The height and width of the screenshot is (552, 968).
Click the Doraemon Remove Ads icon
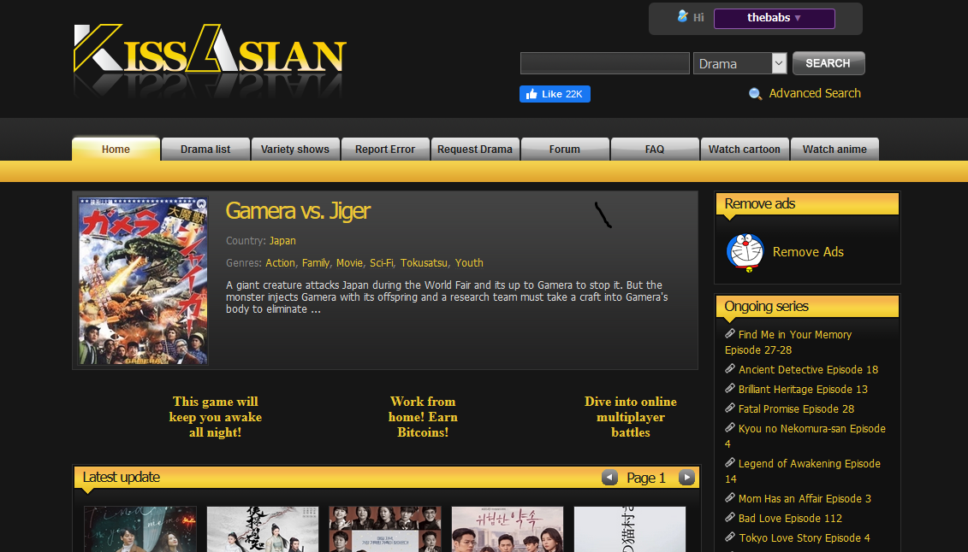click(745, 252)
